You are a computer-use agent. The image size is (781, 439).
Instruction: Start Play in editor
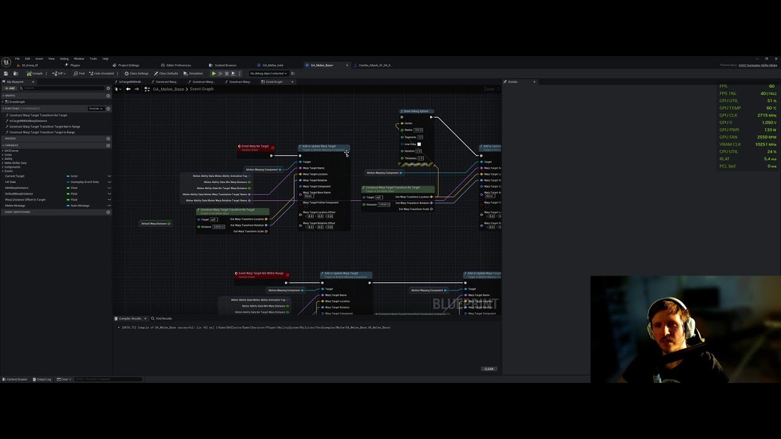click(214, 73)
